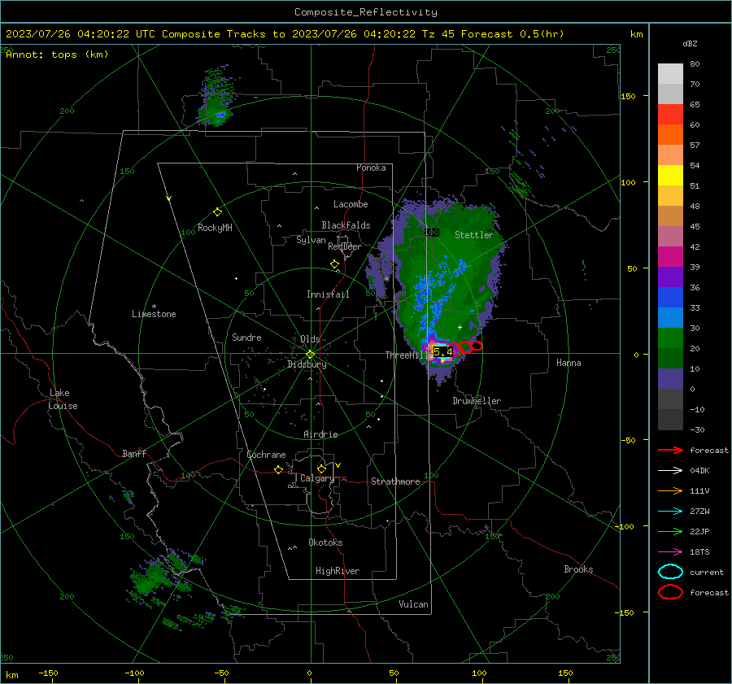Viewport: 732px width, 684px height.
Task: Click the RockyMH label
Action: (x=215, y=228)
